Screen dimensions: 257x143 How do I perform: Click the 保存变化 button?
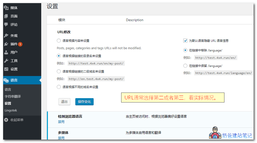click(84, 102)
